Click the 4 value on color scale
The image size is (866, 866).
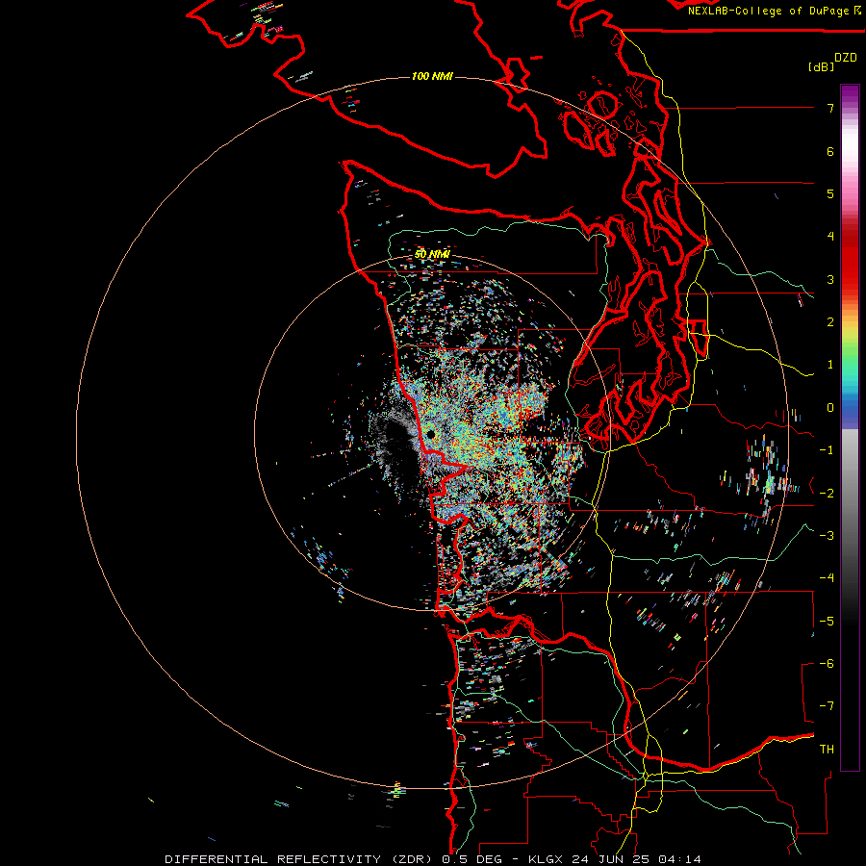click(830, 237)
